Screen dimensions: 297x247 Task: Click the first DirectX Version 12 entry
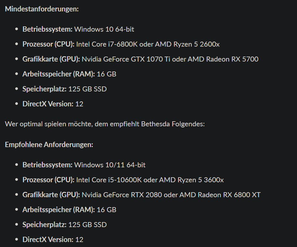click(x=53, y=104)
